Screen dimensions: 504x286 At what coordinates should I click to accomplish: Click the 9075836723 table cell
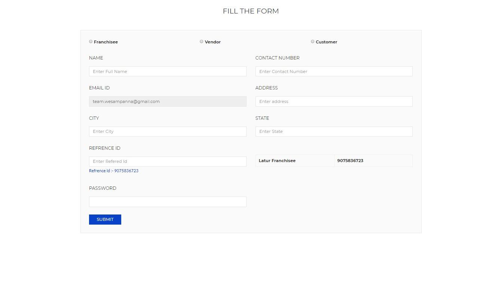350,161
